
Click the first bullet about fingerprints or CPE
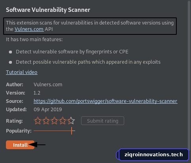pyautogui.click(x=72, y=52)
